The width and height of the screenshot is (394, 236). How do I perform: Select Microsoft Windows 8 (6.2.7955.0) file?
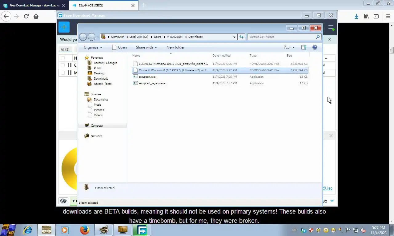[220, 70]
